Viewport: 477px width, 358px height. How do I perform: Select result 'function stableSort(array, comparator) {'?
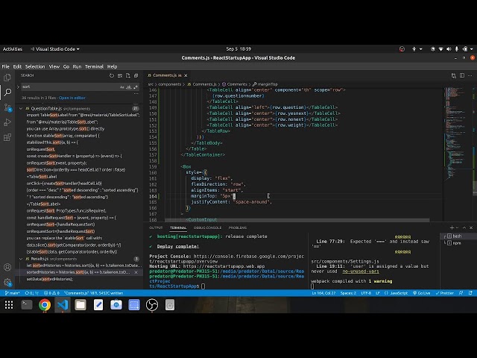coord(63,136)
